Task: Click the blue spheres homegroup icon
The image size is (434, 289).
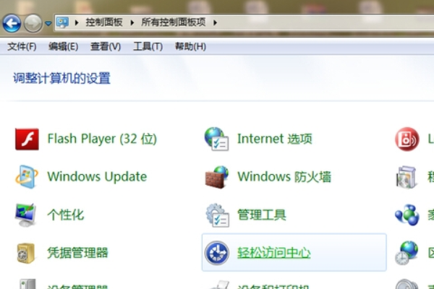Action: (407, 215)
